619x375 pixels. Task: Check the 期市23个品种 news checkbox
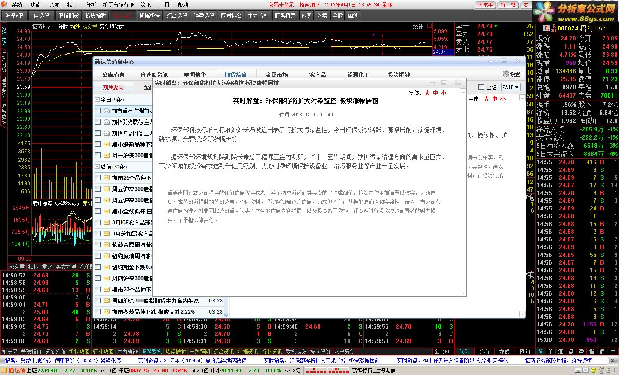98,290
